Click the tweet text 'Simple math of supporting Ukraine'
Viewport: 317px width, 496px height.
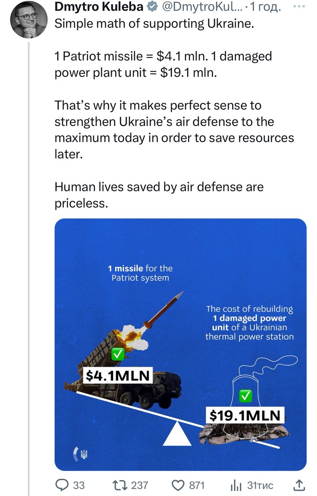coord(154,24)
